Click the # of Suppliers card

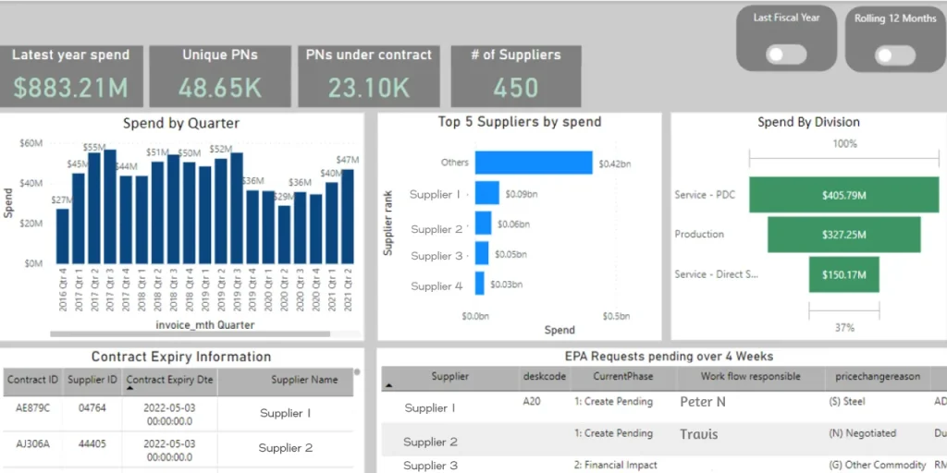[515, 76]
